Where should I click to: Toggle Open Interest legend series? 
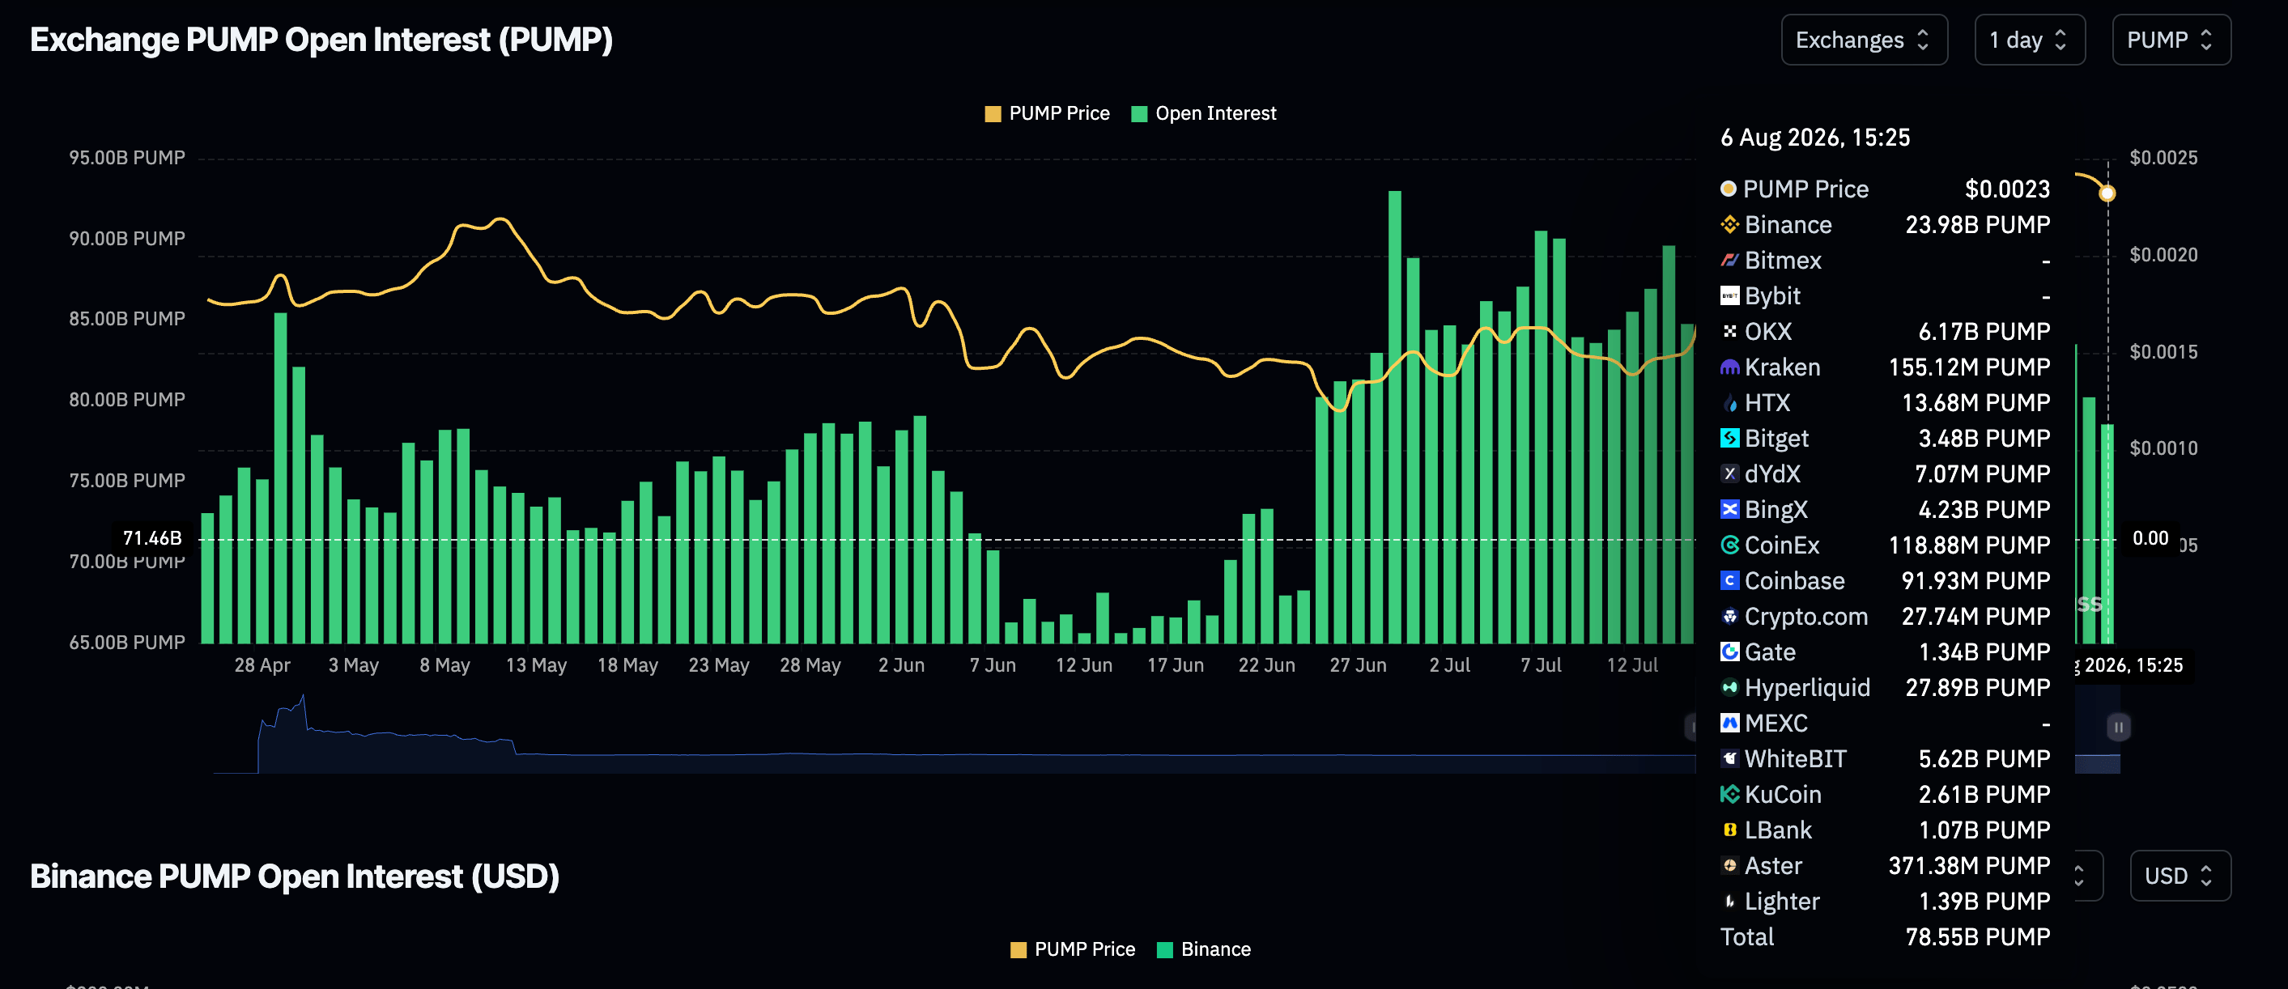tap(1204, 113)
